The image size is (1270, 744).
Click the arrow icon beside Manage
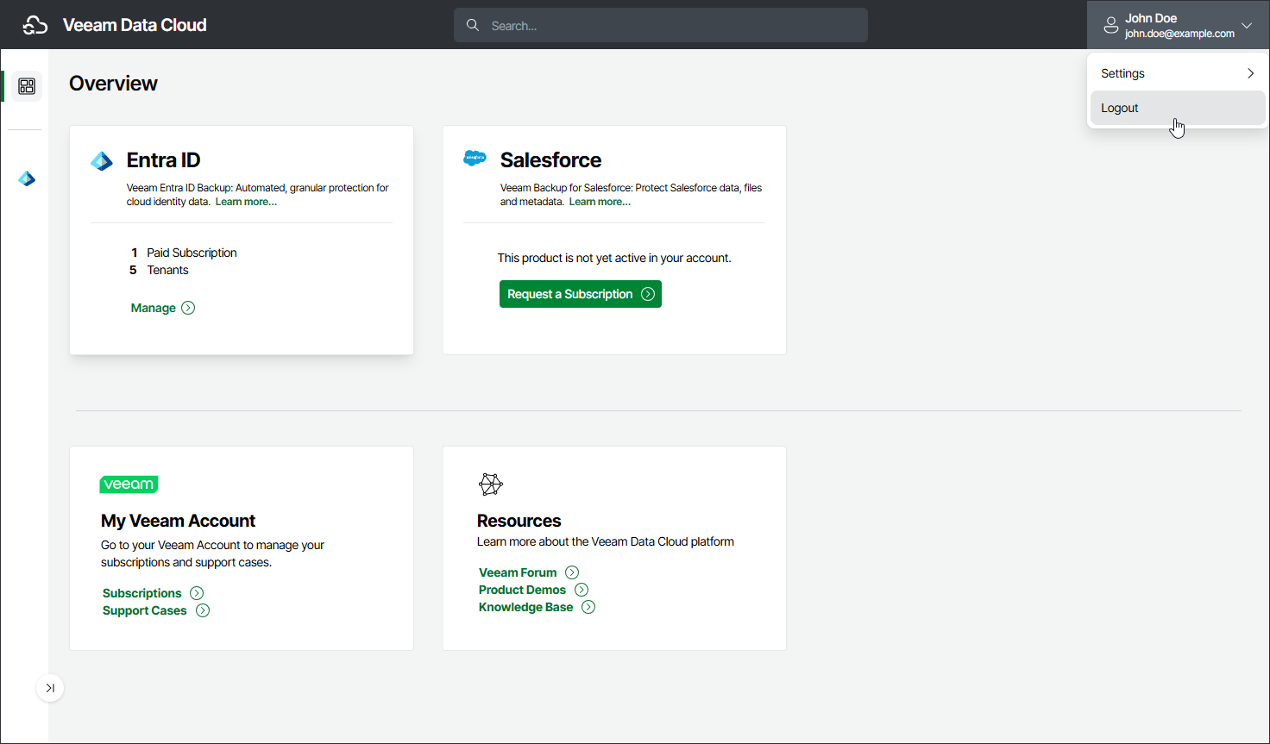tap(188, 308)
